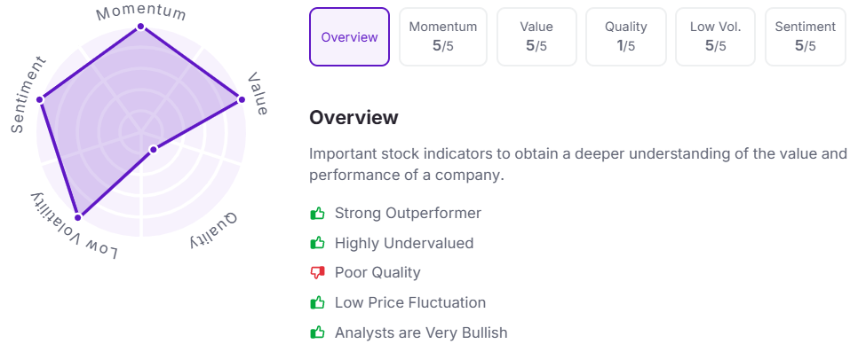The image size is (850, 344).
Task: Click the thumbs-up next to Analysts are Very Bullish
Action: [317, 332]
